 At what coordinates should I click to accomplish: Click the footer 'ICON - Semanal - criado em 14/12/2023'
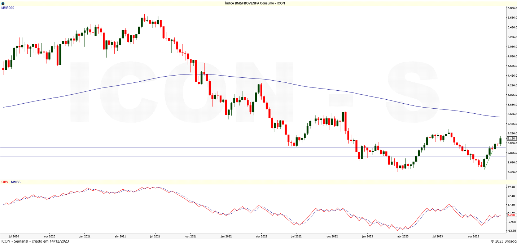coord(35,241)
